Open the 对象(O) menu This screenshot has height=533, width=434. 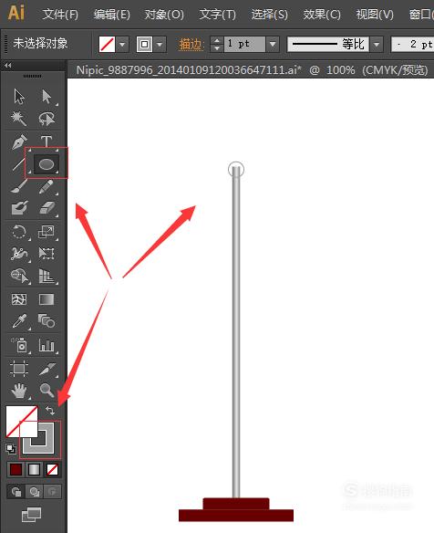pos(164,15)
